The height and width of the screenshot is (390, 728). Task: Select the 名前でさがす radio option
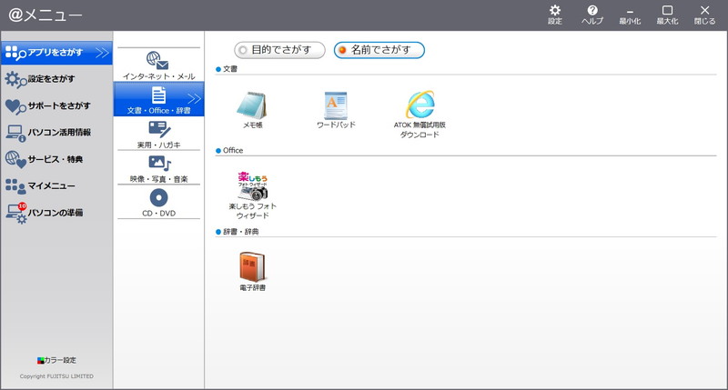click(341, 50)
